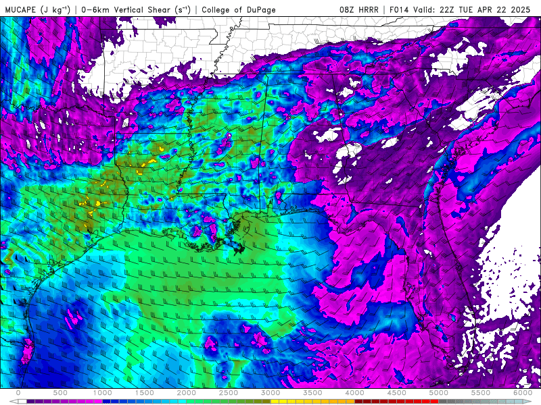Screen dimensions: 541x405
Task: Click the 4000 tick label on colorbar
Action: pyautogui.click(x=355, y=393)
